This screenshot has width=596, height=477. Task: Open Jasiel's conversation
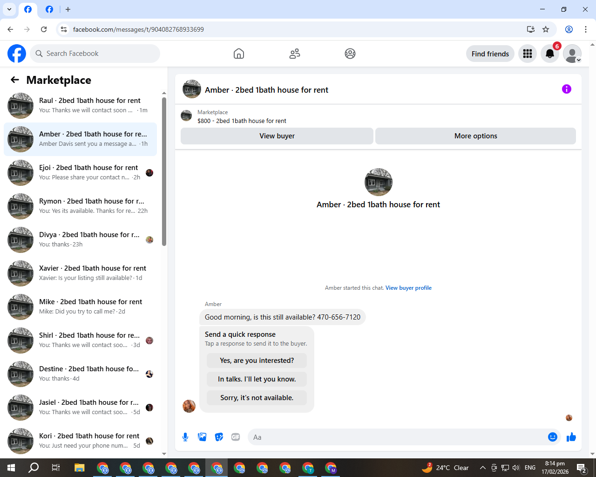[x=80, y=408]
